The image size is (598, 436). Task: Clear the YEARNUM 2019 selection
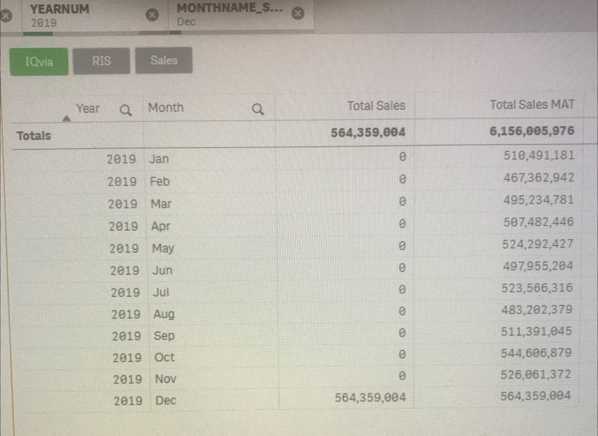pyautogui.click(x=152, y=15)
